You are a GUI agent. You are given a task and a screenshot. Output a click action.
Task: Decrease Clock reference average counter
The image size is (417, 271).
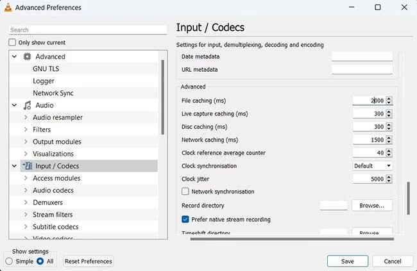point(389,154)
